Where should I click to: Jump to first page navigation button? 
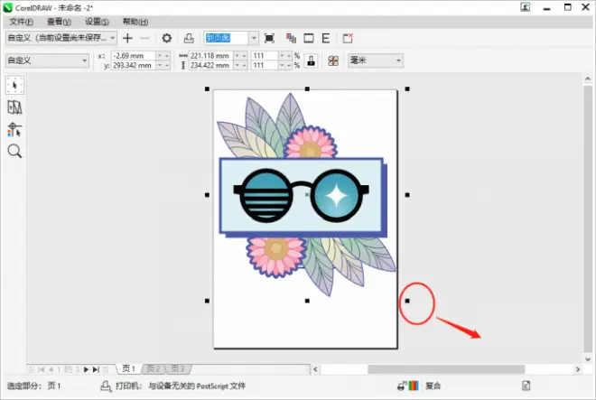click(x=41, y=369)
